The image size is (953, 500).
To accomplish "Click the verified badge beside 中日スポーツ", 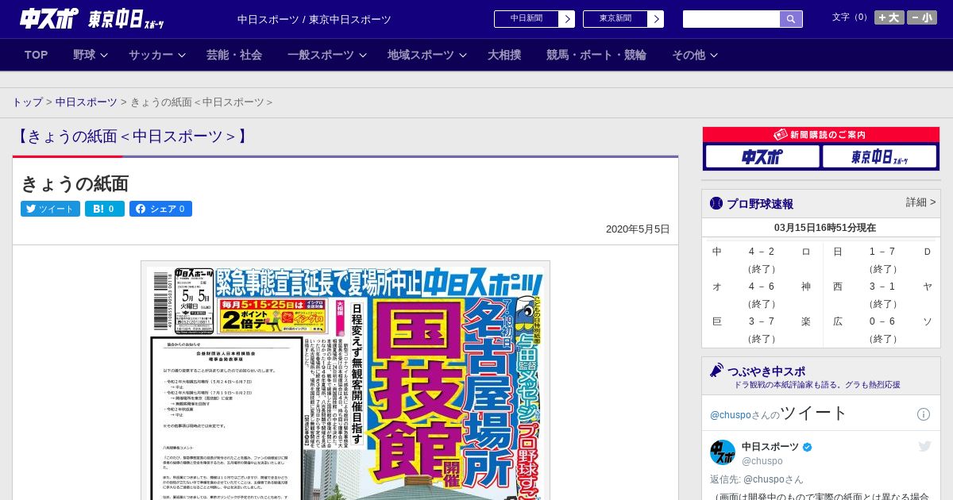I will [808, 447].
